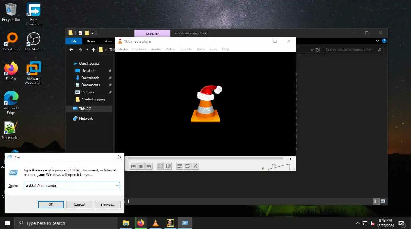This screenshot has width=411, height=229.
Task: Click VLC stop playback button
Action: click(141, 166)
